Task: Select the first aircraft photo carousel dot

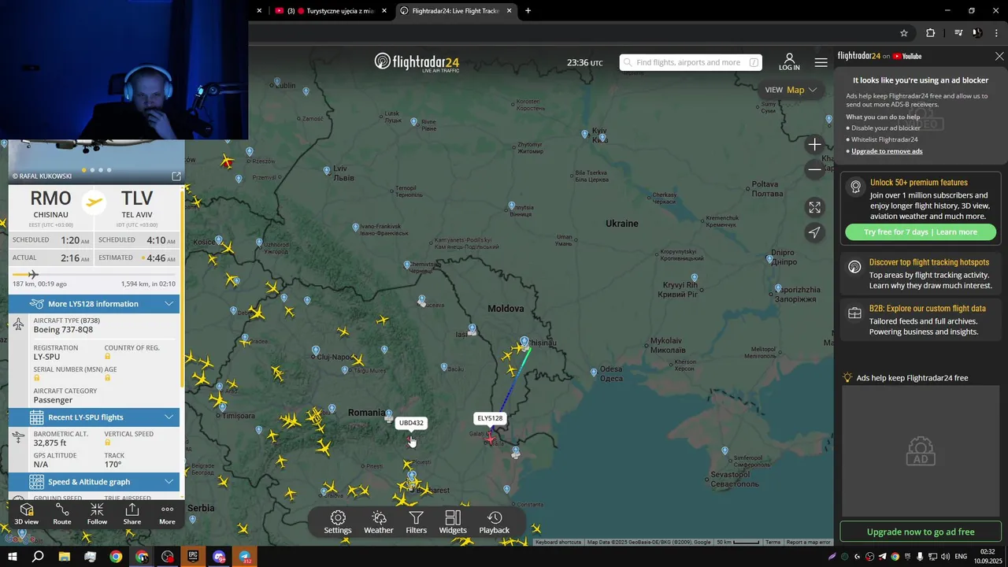Action: pyautogui.click(x=84, y=170)
